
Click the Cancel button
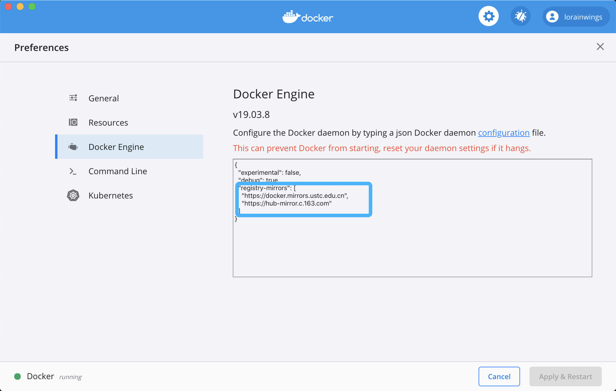coord(499,376)
